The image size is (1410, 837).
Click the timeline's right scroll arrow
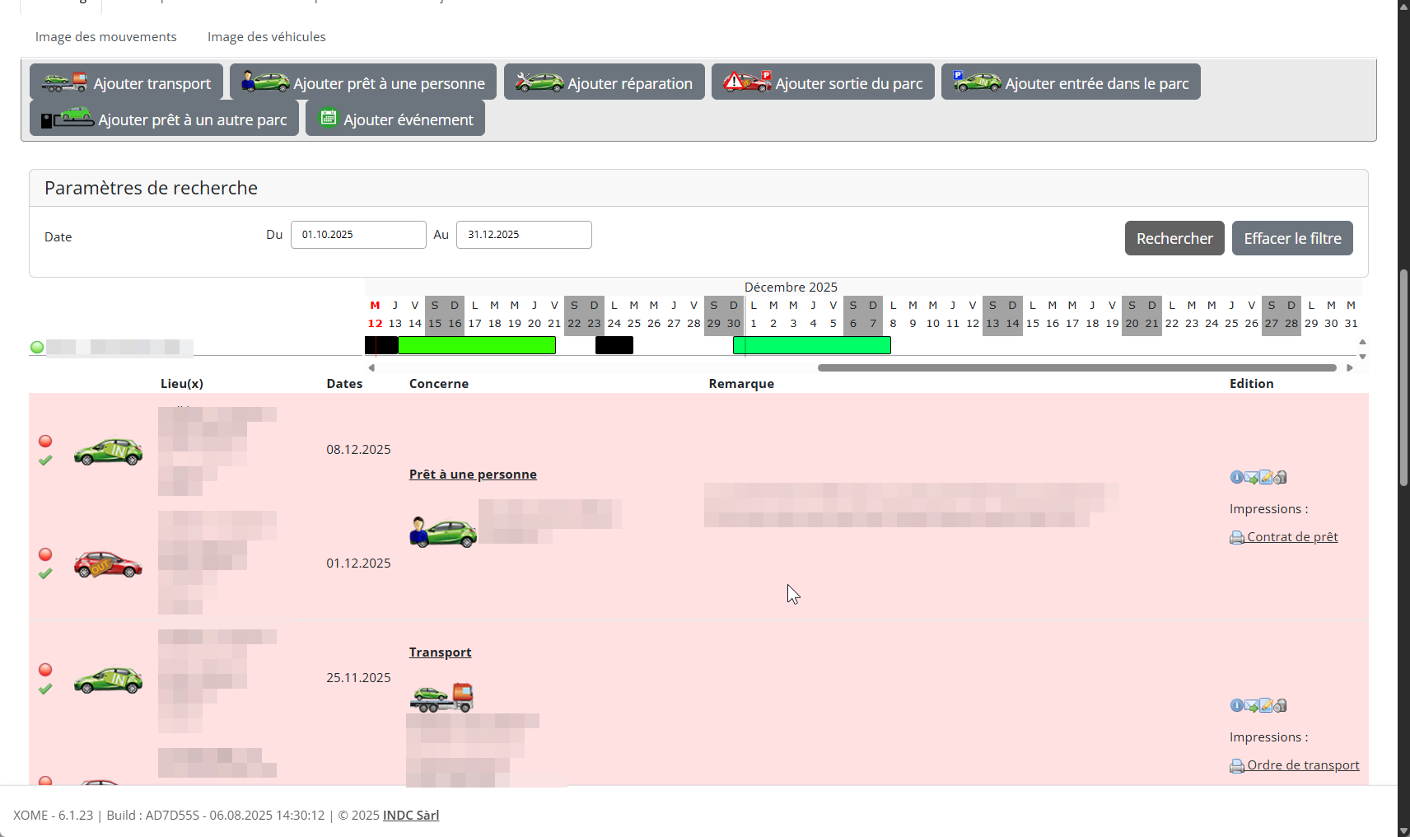click(x=1350, y=368)
